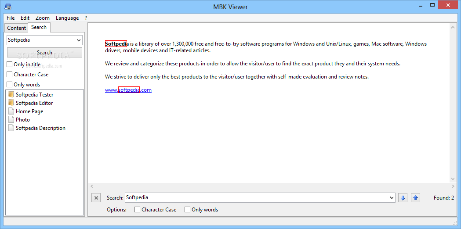Click the page icon beside Home Page
Screen dimensions: 461x229
click(x=11, y=111)
